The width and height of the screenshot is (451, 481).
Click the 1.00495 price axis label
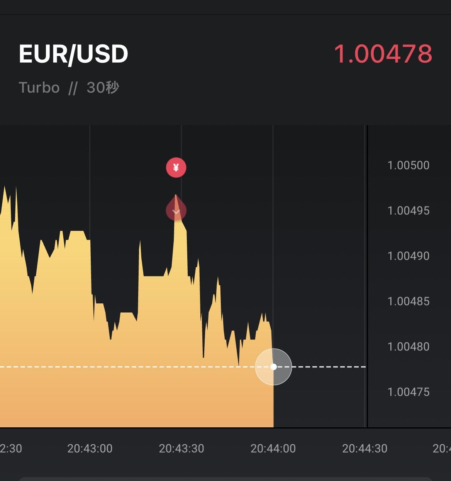click(408, 211)
